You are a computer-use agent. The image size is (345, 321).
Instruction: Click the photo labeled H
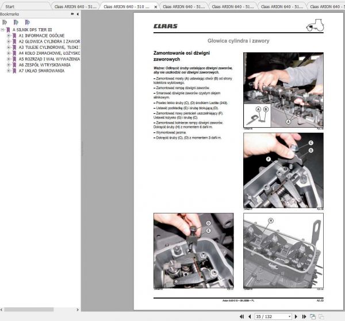coord(283,251)
